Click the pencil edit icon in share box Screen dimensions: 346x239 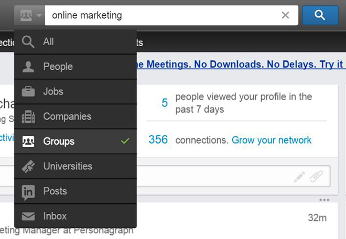click(x=299, y=177)
